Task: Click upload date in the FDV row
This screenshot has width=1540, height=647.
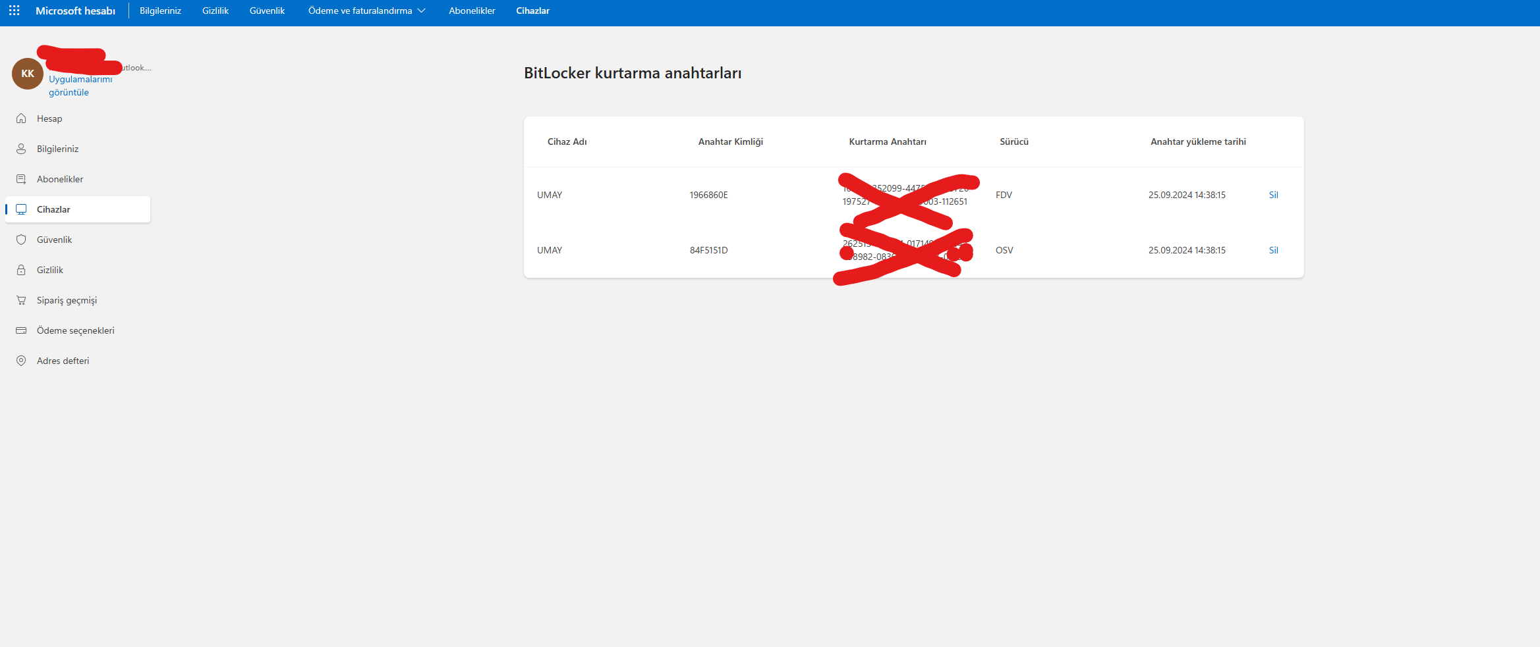Action: click(x=1187, y=195)
